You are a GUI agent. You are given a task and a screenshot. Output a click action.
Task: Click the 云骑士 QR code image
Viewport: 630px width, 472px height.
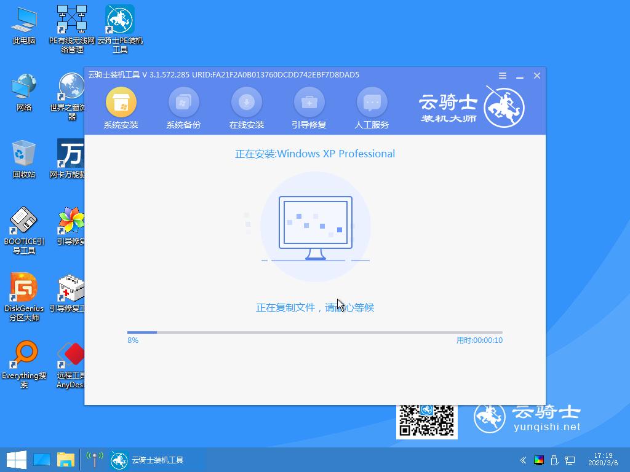pyautogui.click(x=427, y=422)
